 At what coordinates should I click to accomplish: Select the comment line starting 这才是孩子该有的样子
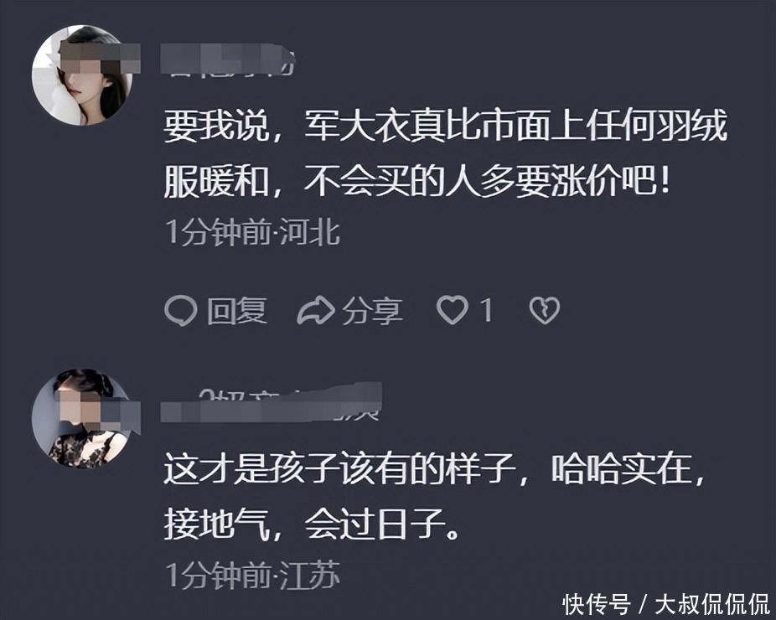(434, 469)
